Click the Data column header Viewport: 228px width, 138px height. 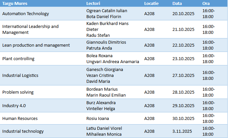pyautogui.click(x=177, y=3)
